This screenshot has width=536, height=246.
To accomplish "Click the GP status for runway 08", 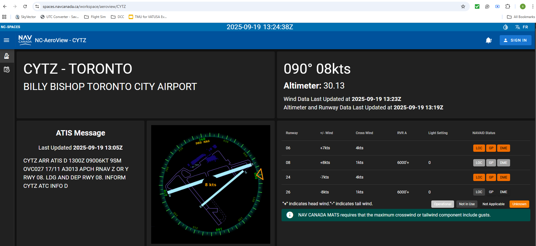I will click(x=491, y=163).
